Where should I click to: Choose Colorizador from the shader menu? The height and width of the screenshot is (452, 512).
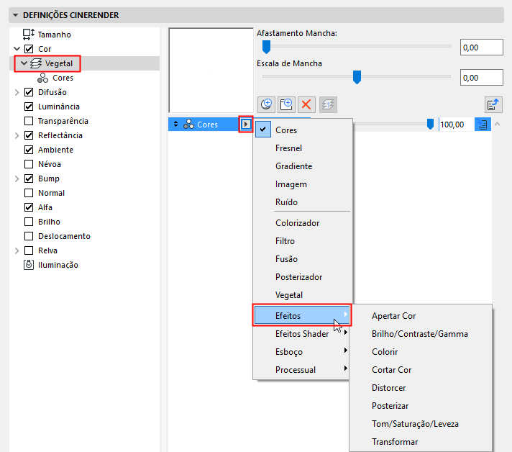303,223
